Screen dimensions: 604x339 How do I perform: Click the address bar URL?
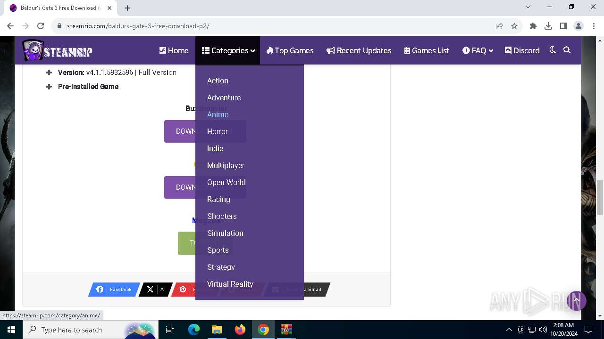point(138,26)
